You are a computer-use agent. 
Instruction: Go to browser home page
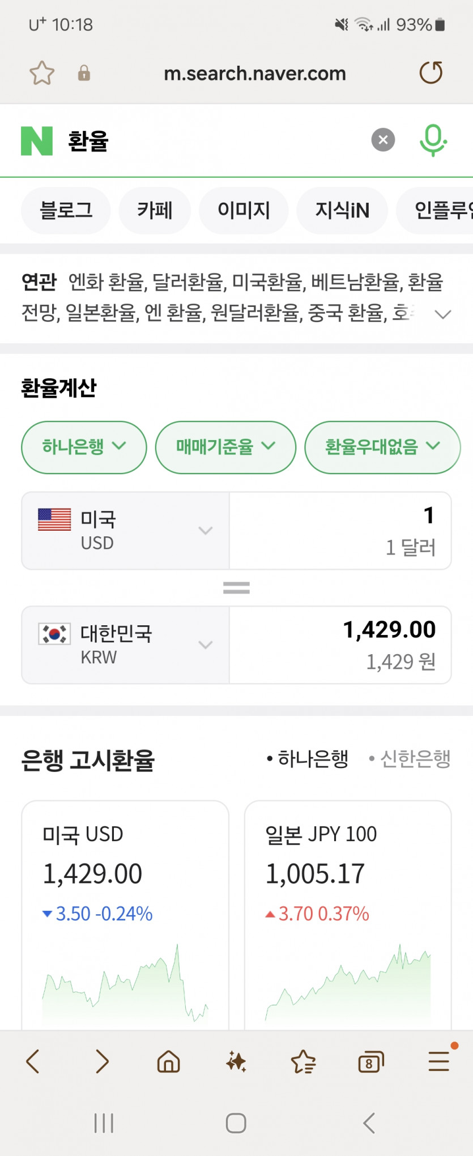168,1061
